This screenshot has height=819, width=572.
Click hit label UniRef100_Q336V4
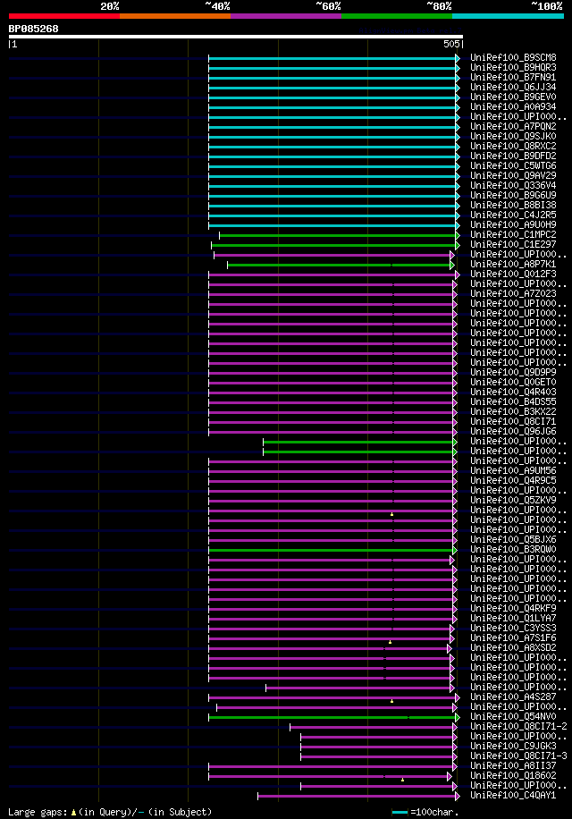pyautogui.click(x=513, y=185)
